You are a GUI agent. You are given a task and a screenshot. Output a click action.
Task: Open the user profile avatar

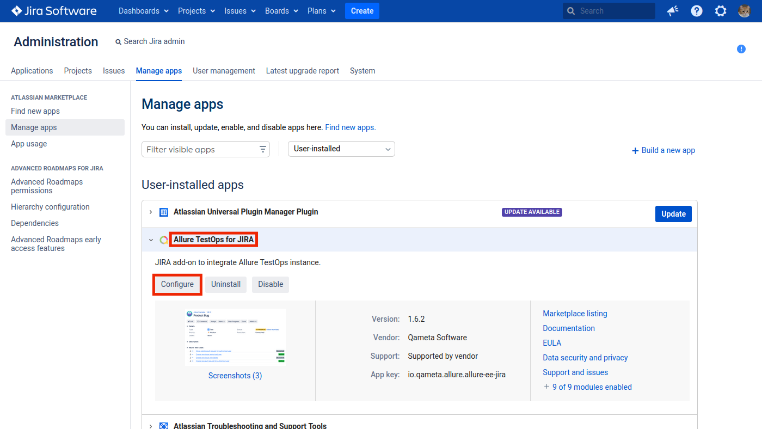(745, 11)
